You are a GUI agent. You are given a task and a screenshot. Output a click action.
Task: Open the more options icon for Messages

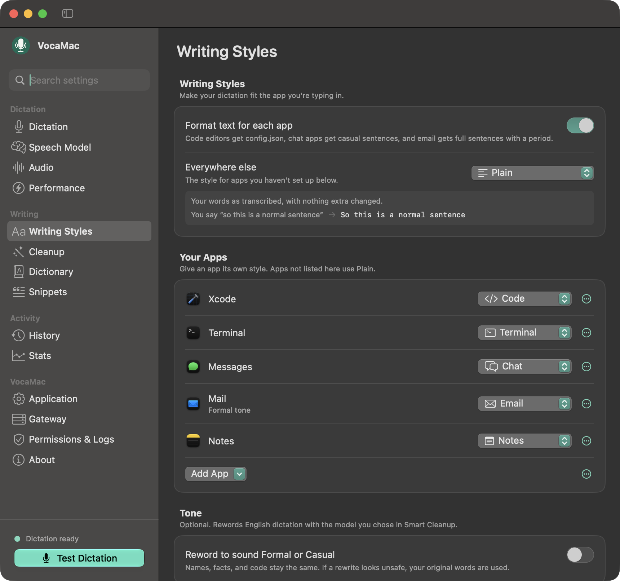point(586,367)
